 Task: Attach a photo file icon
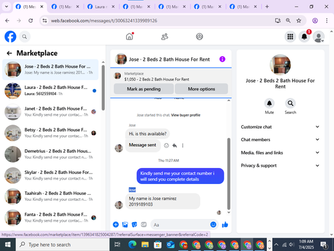[x=125, y=224]
